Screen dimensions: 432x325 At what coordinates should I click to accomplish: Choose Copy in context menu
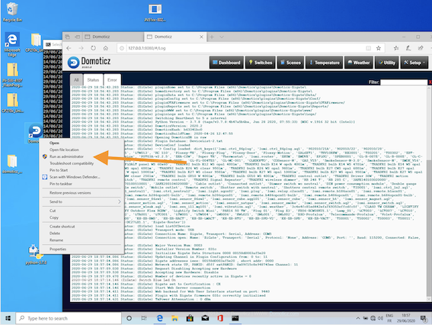(x=82, y=217)
